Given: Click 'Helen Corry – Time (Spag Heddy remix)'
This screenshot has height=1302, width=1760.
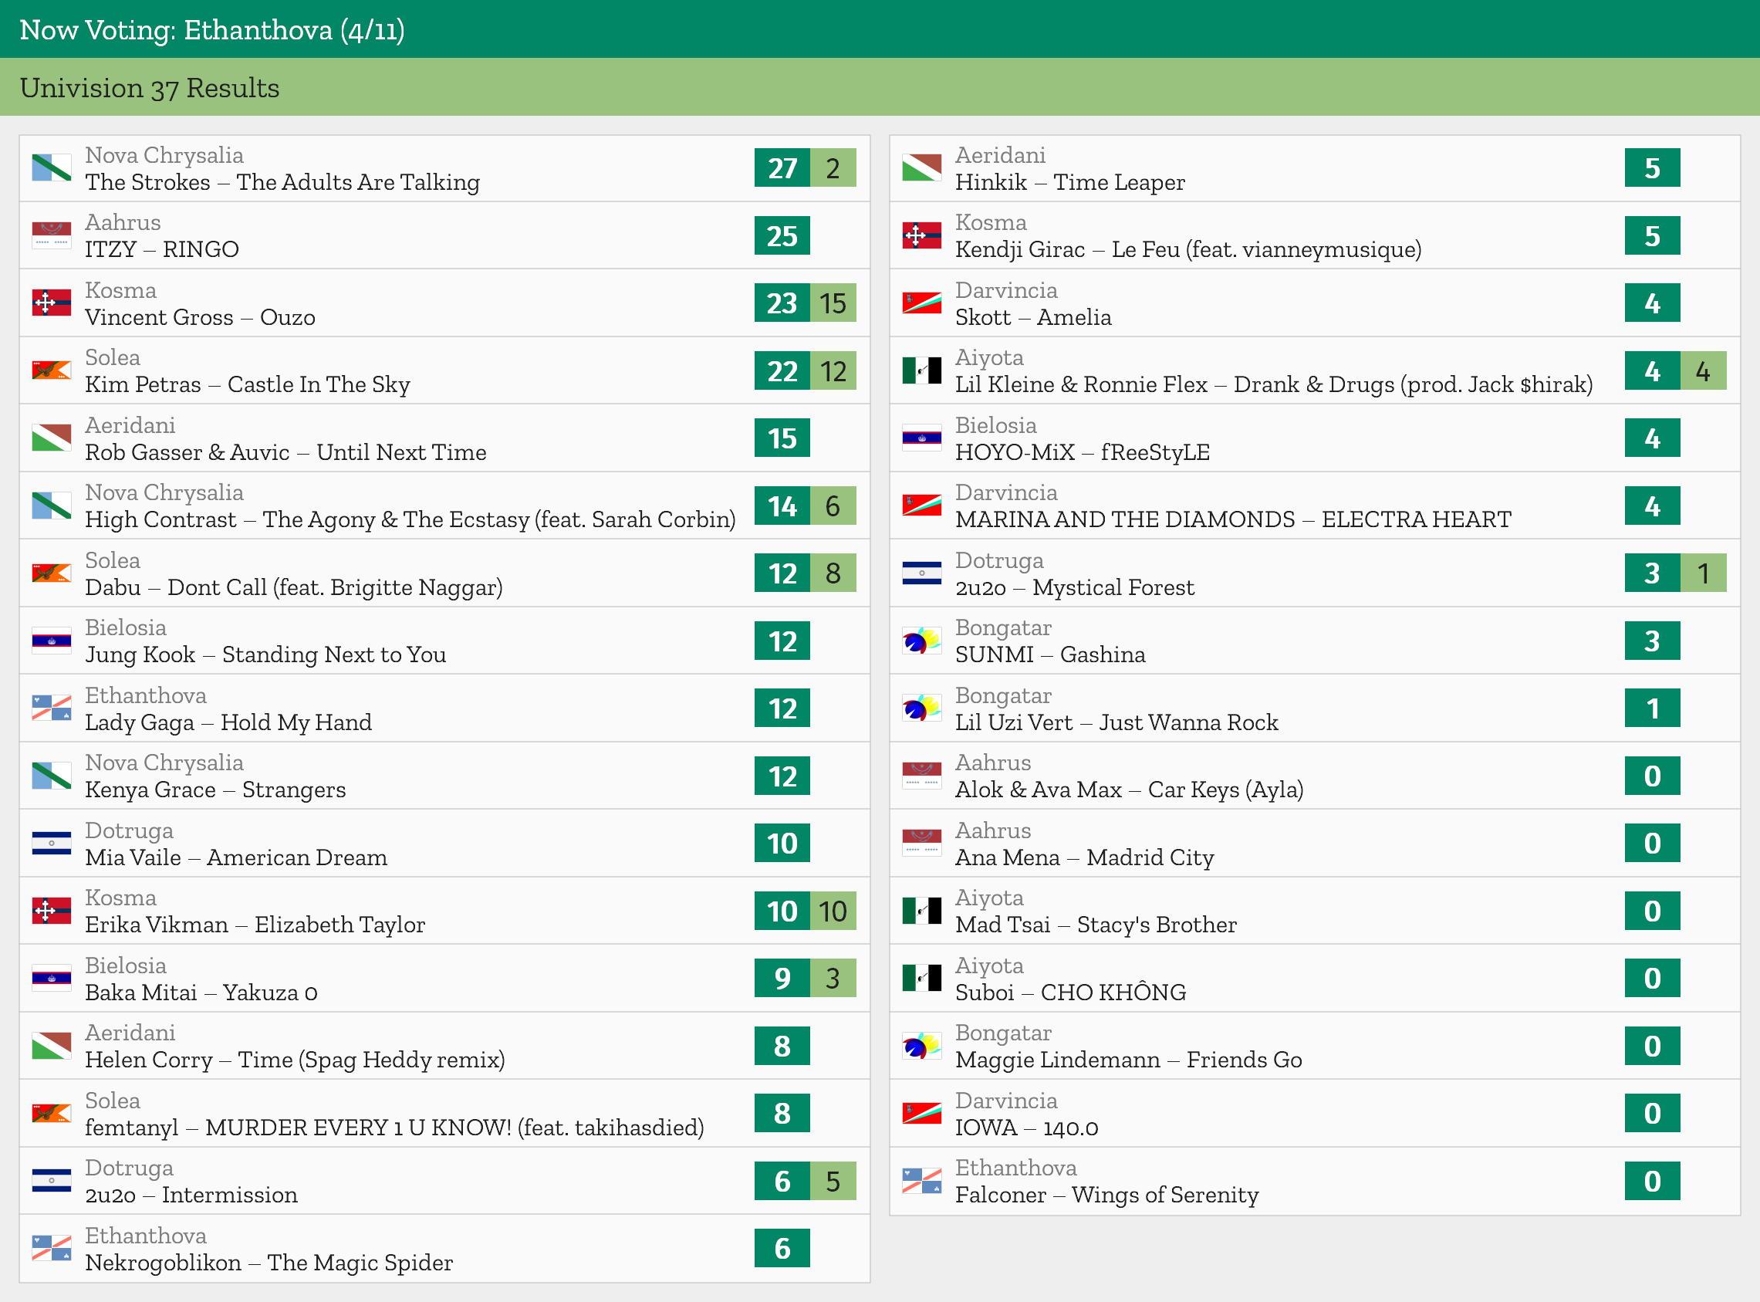Looking at the screenshot, I should (x=295, y=1060).
